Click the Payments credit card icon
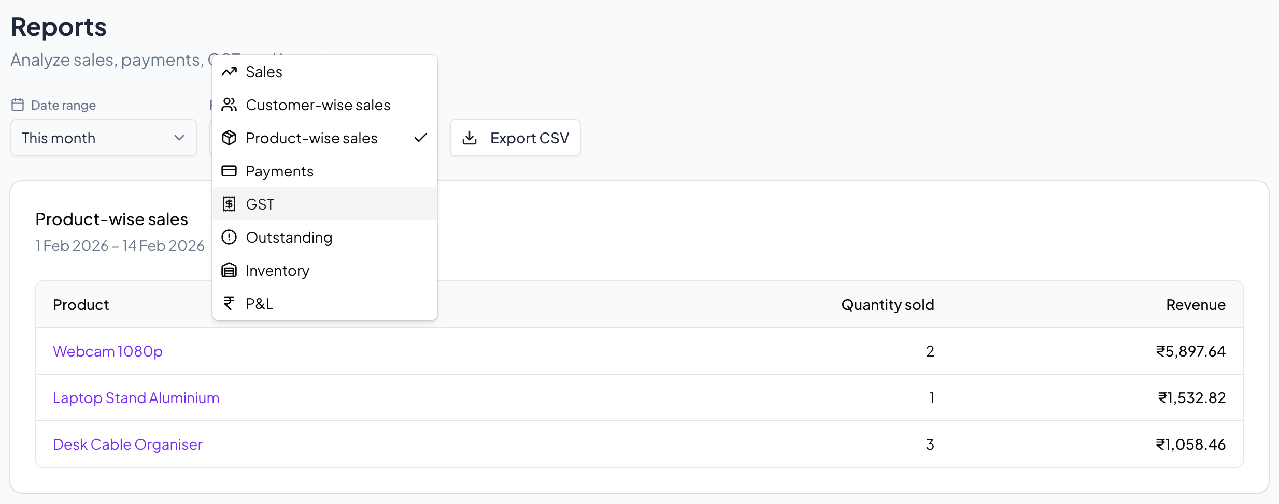1279x504 pixels. click(x=229, y=171)
